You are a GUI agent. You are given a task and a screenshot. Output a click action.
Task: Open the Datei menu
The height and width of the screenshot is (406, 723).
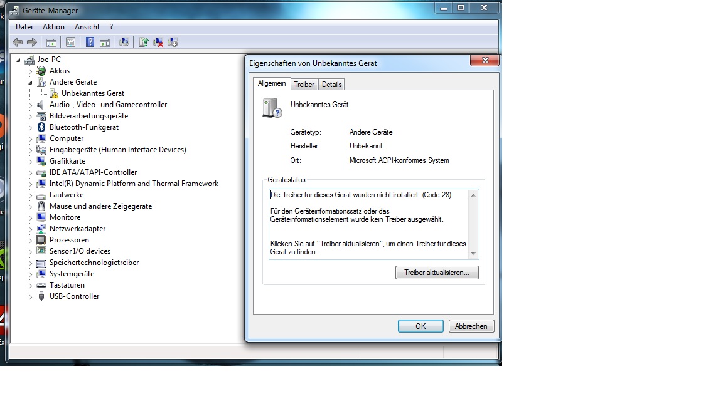tap(24, 27)
